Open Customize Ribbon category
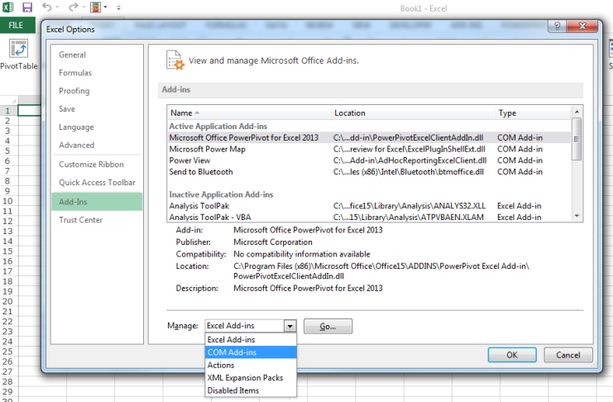The width and height of the screenshot is (613, 402). [91, 165]
